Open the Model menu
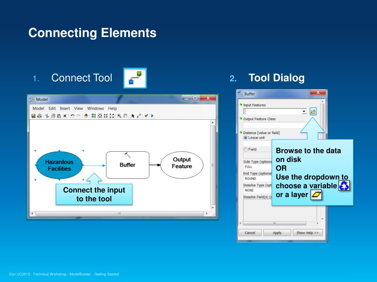Image resolution: width=377 pixels, height=282 pixels. click(x=38, y=108)
